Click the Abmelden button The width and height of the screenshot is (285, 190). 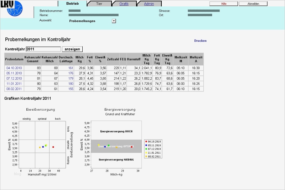point(253,4)
